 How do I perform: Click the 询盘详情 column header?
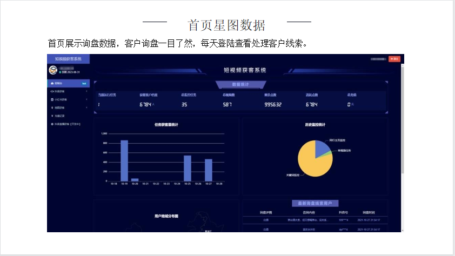[x=266, y=212]
